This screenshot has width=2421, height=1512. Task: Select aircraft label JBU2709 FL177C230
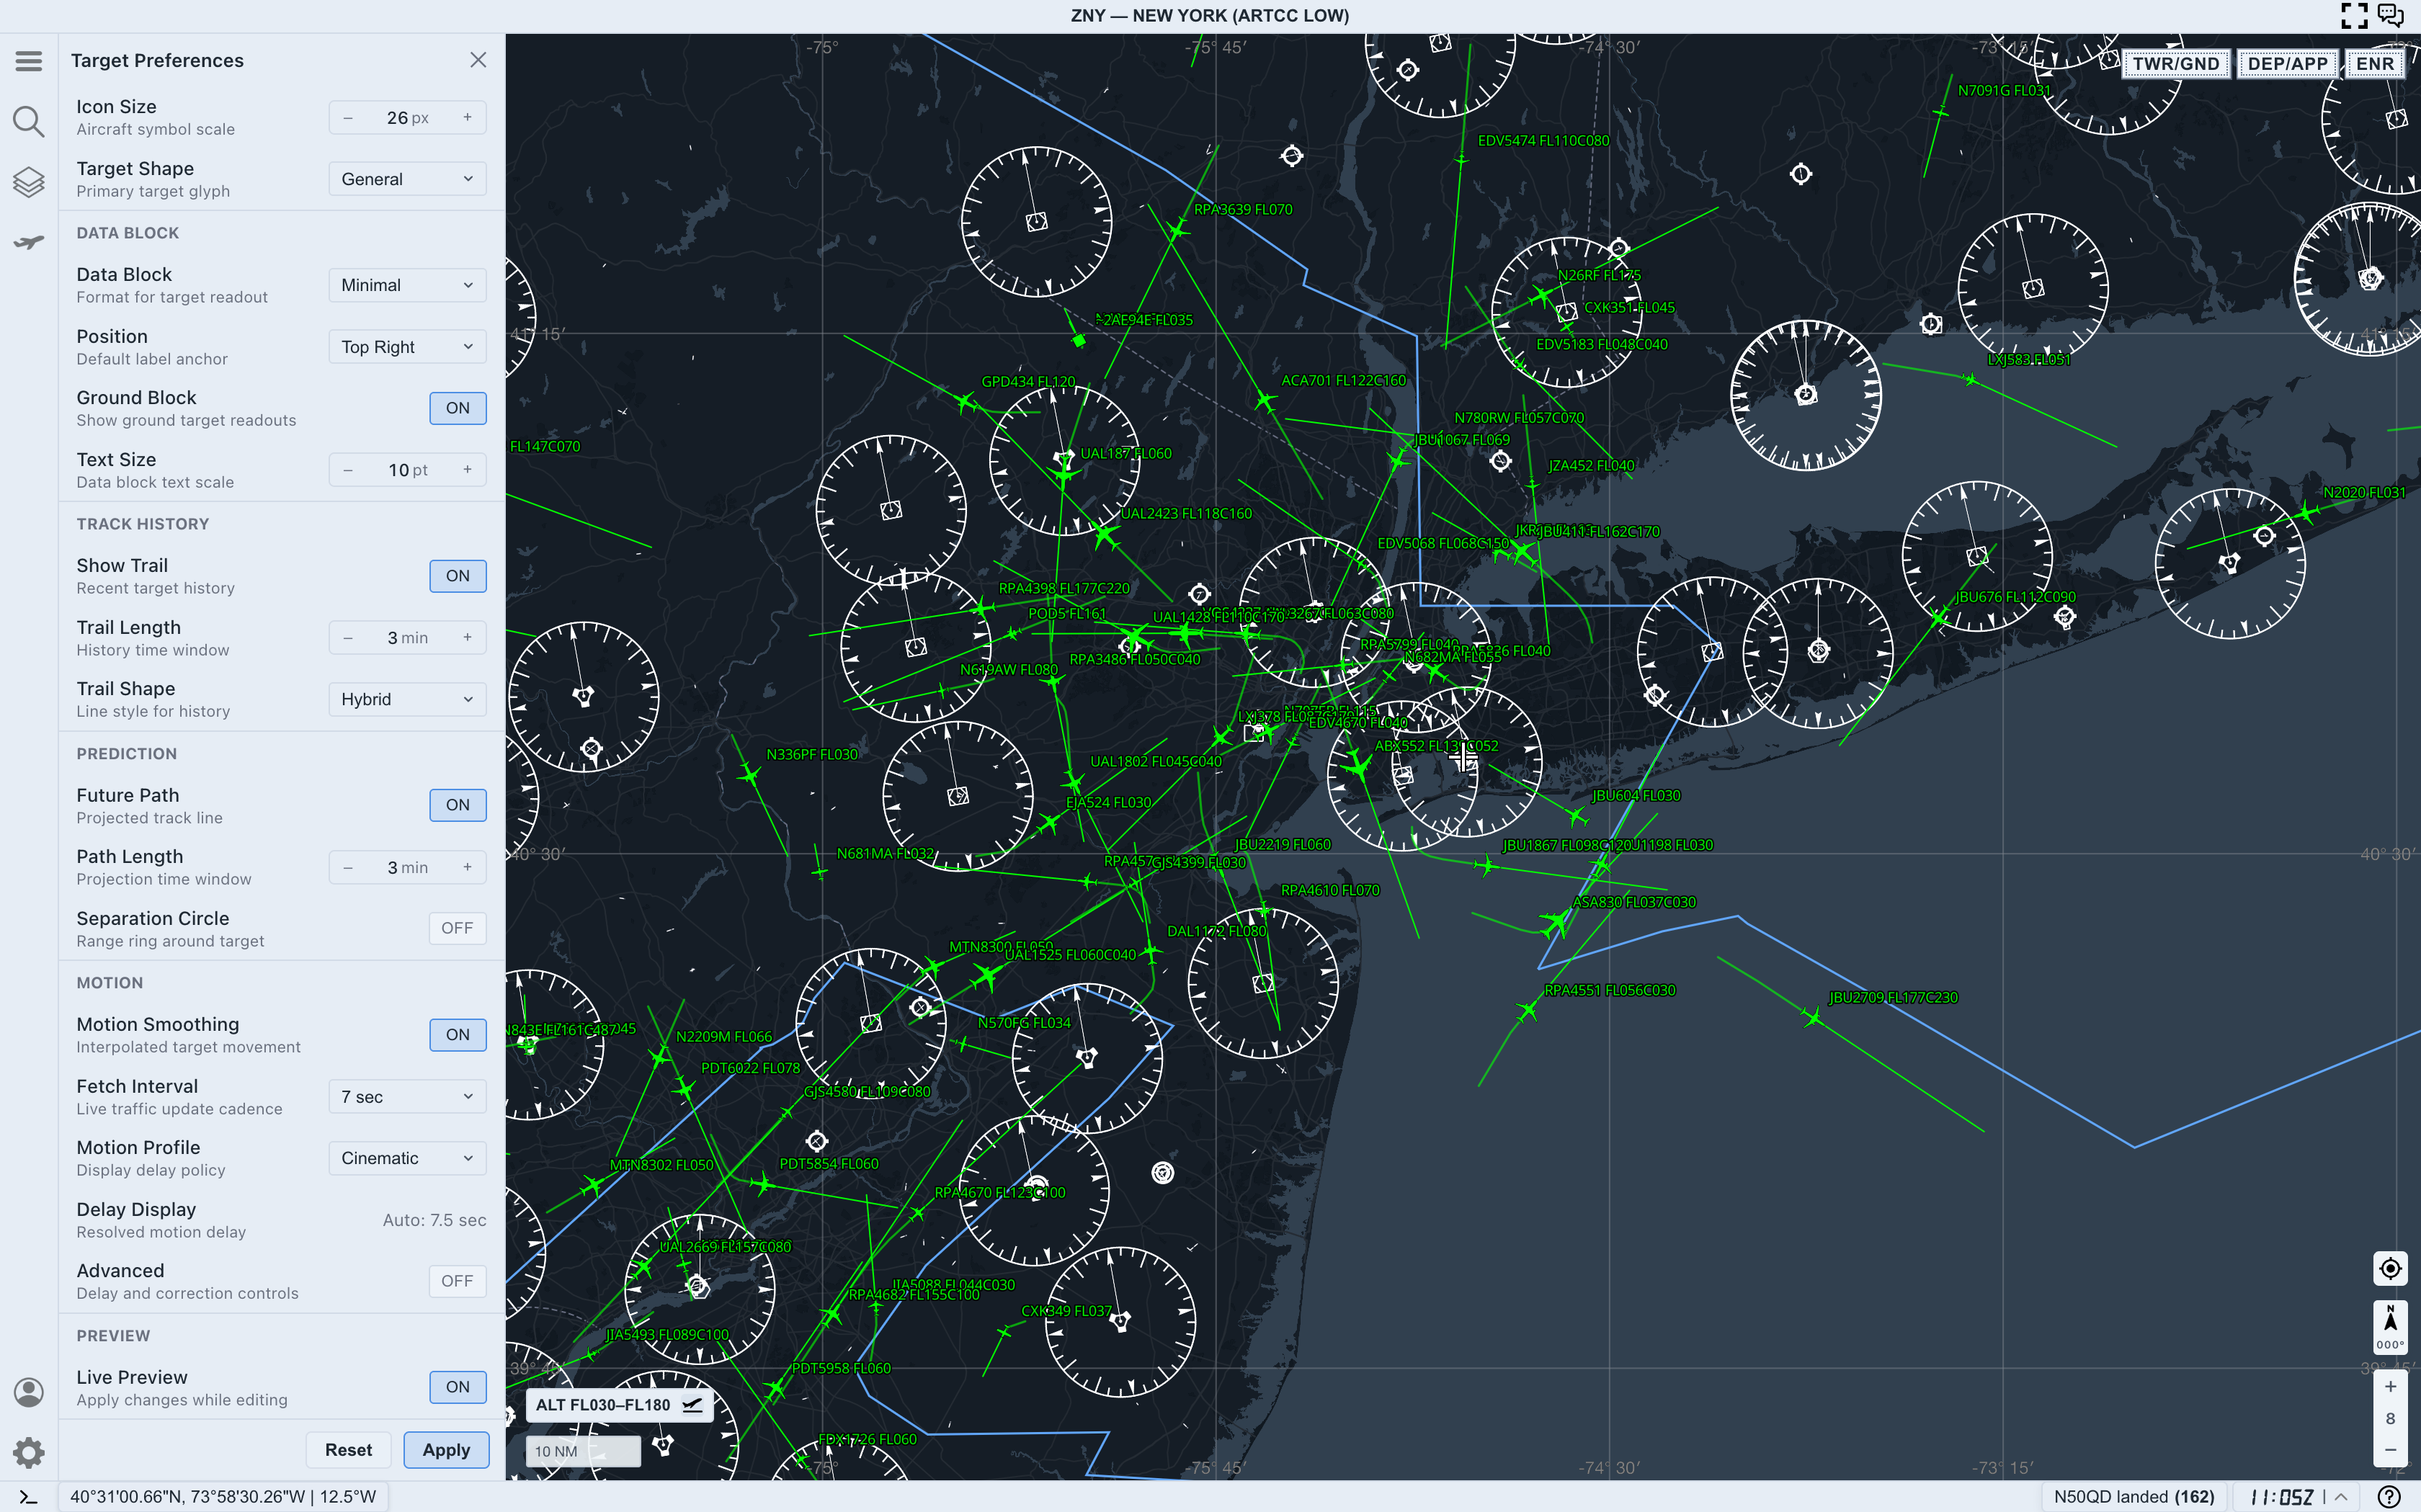pyautogui.click(x=1893, y=997)
